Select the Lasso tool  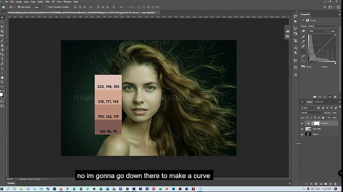pos(2,27)
